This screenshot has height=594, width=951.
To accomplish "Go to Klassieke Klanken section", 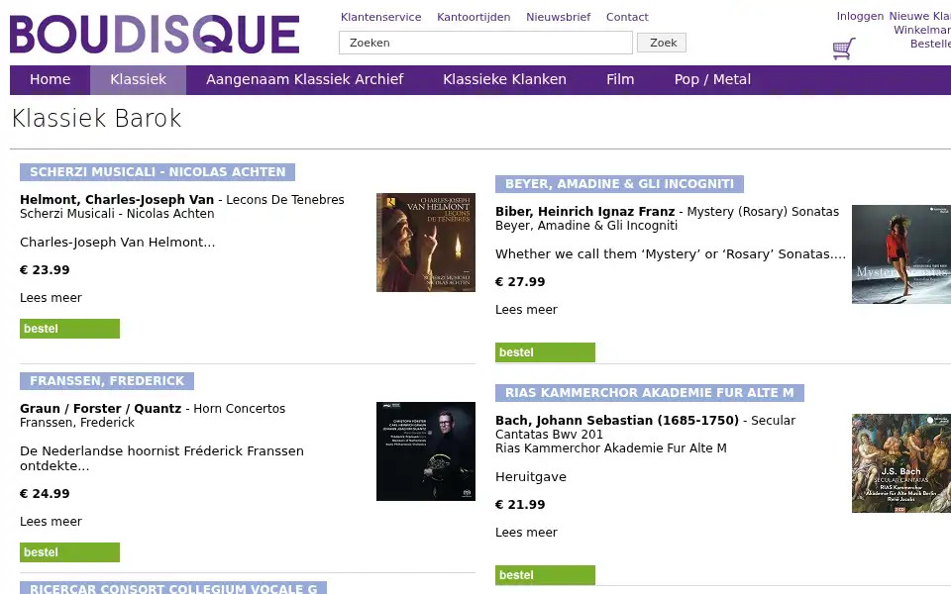I will pyautogui.click(x=504, y=79).
